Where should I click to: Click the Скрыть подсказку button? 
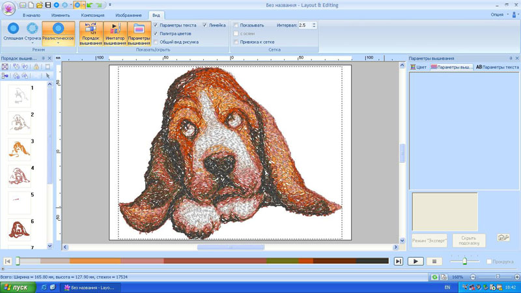point(469,241)
